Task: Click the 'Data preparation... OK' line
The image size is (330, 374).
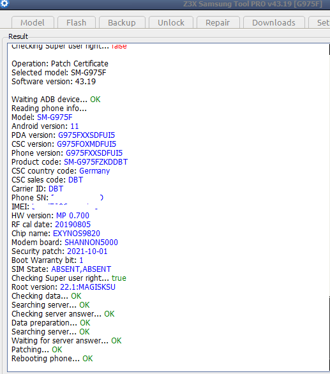Action: [x=51, y=323]
